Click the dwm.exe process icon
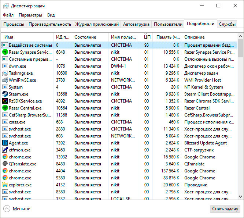 5,66
